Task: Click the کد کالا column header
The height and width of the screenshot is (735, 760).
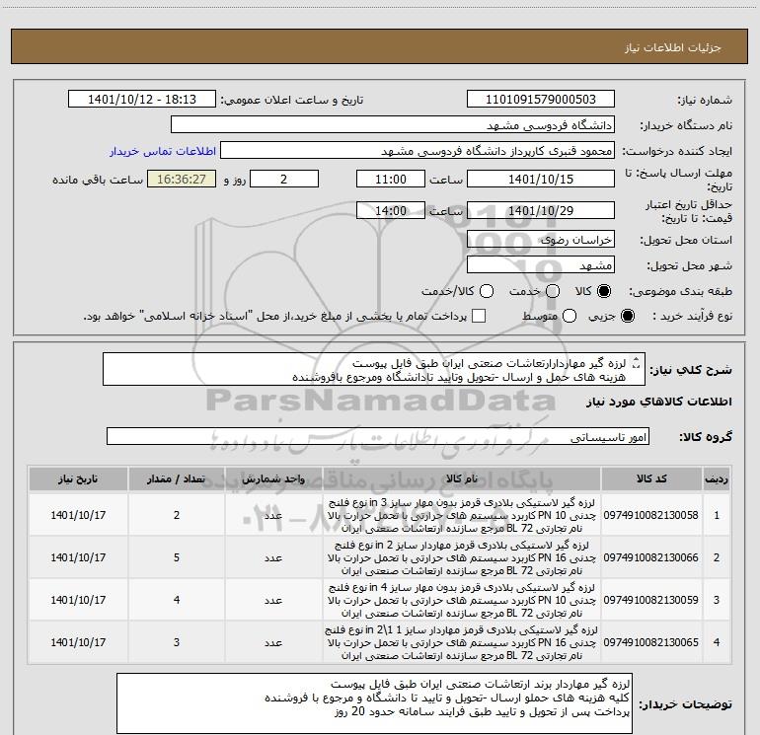Action: pos(651,479)
